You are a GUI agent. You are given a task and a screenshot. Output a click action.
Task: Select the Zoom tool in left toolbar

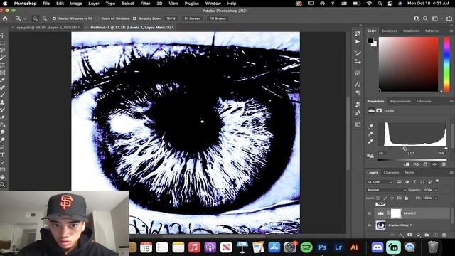click(x=3, y=185)
